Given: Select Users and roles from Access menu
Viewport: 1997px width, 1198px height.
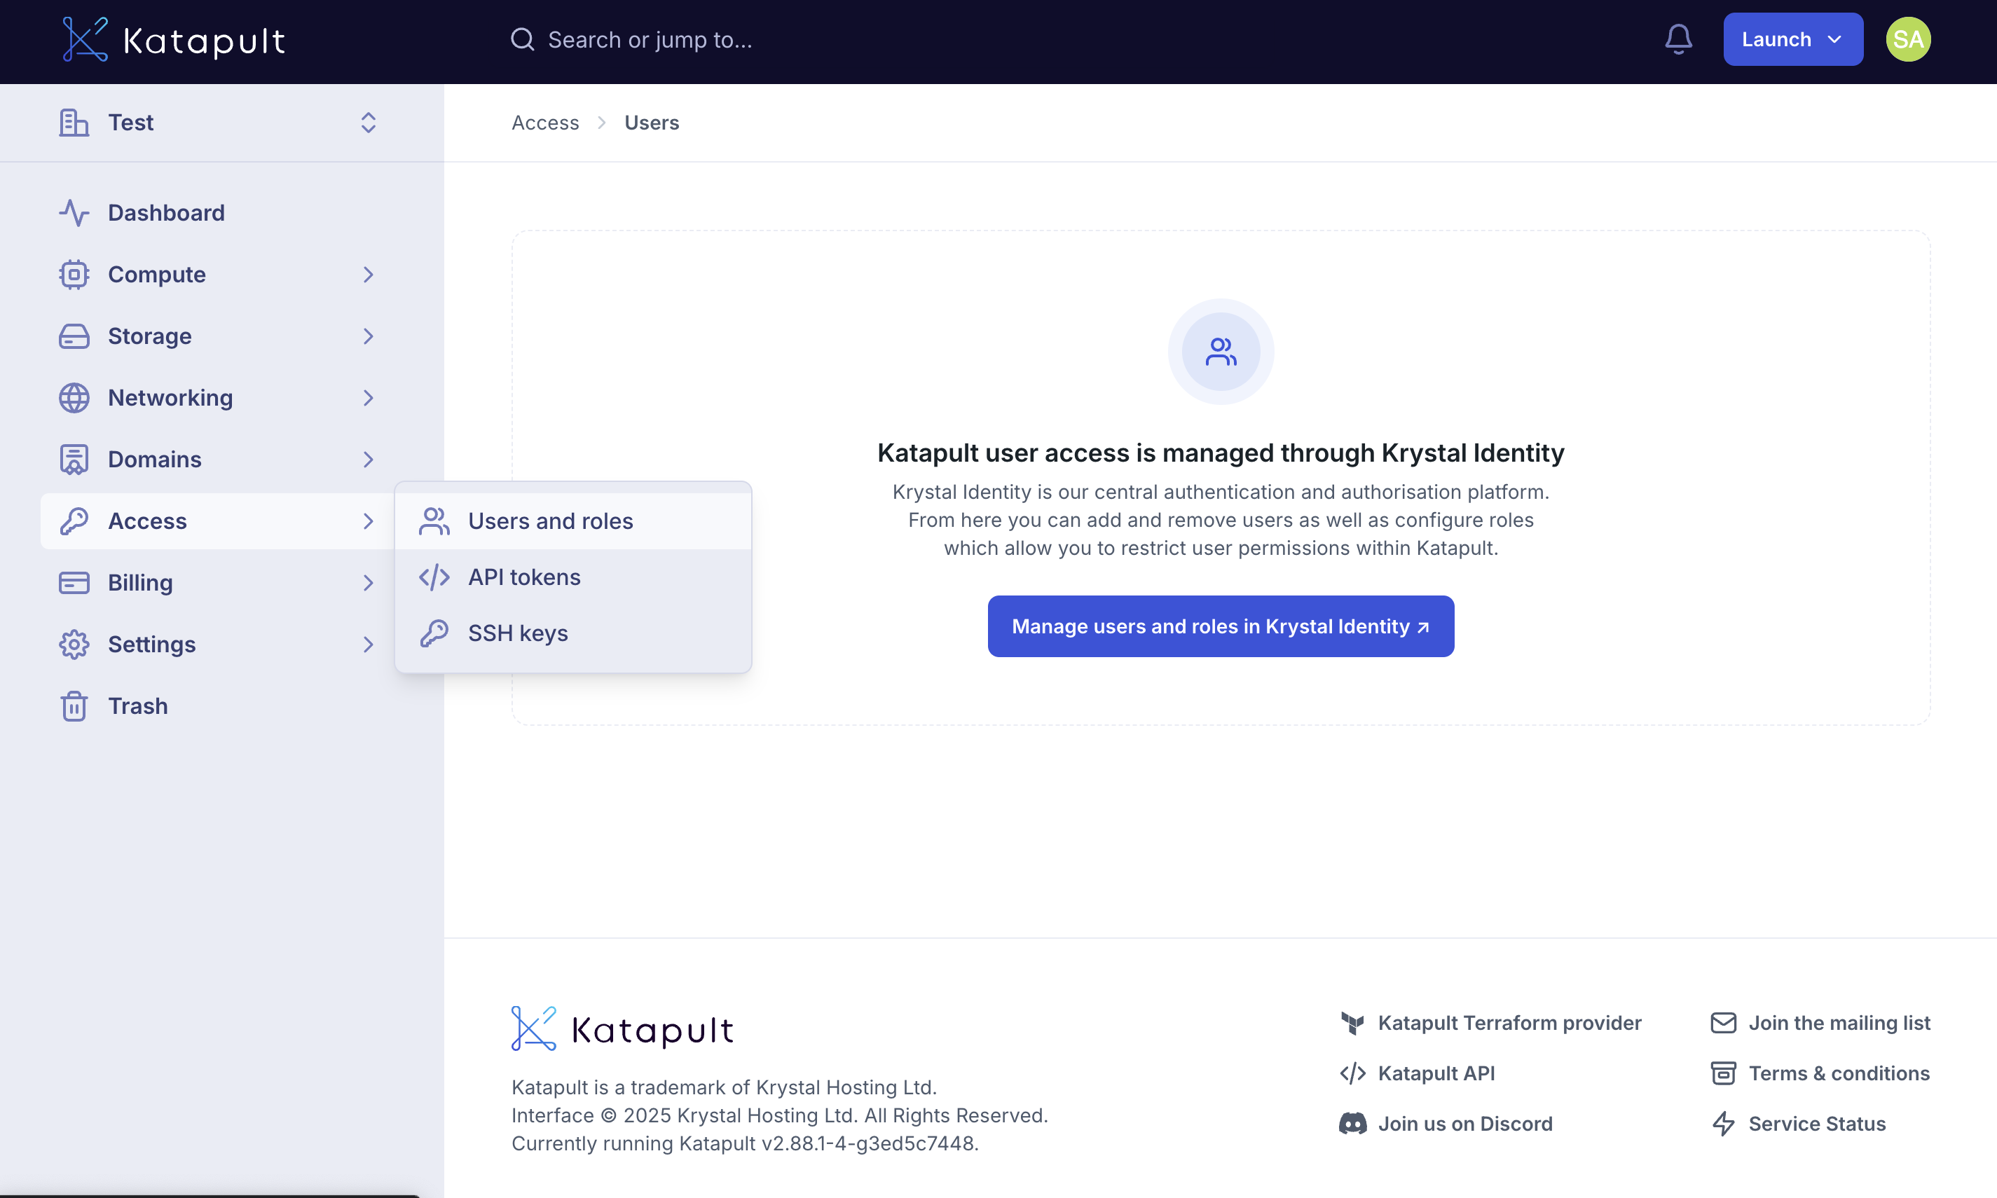Looking at the screenshot, I should (573, 521).
